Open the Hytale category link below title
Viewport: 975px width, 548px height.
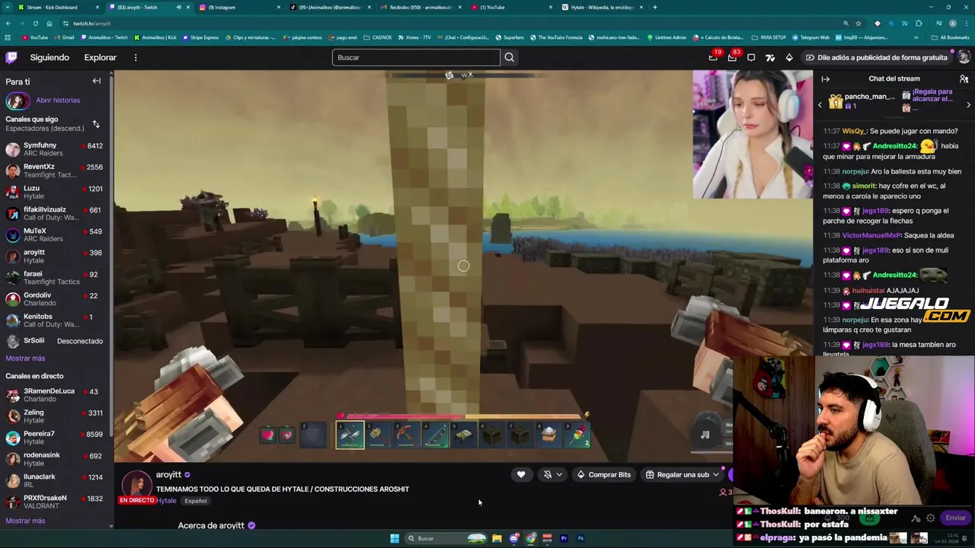tap(166, 501)
